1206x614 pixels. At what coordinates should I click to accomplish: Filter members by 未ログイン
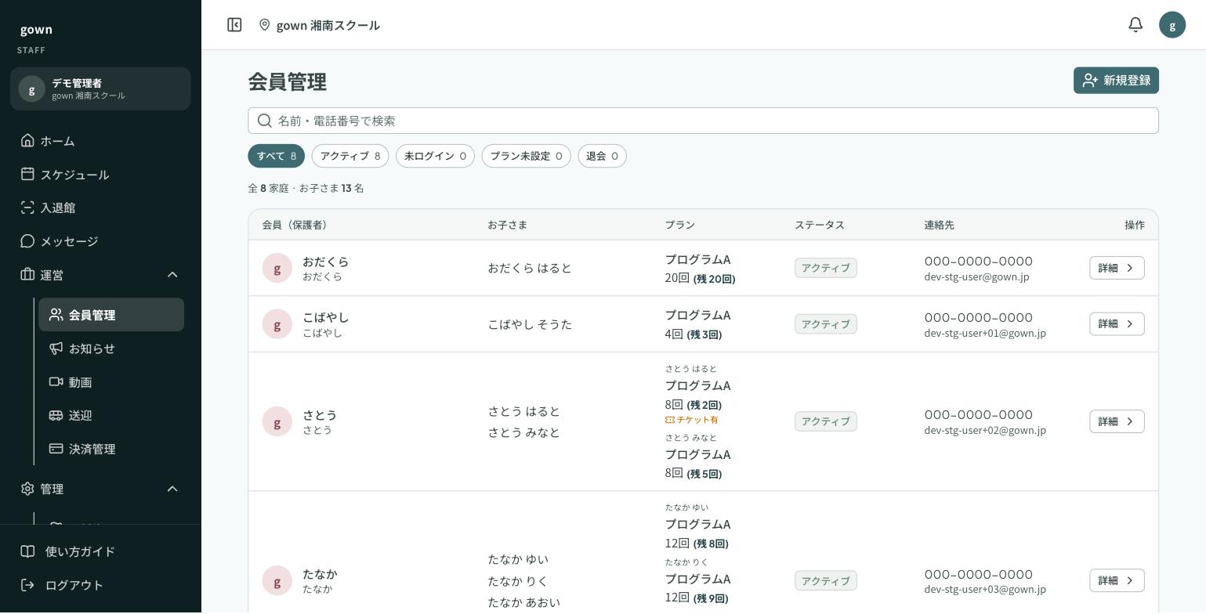[435, 156]
